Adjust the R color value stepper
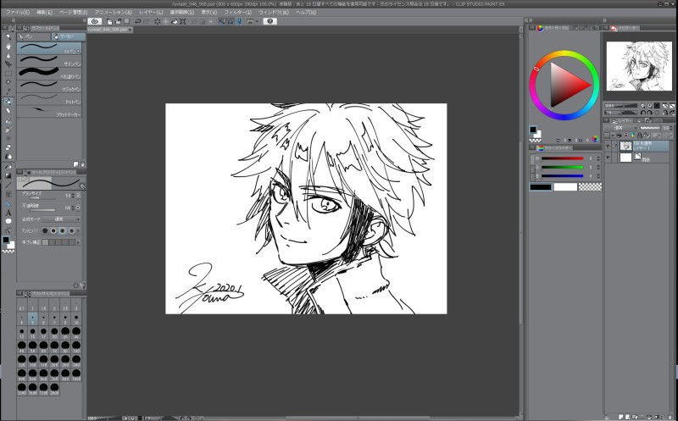The image size is (678, 421). [x=598, y=158]
